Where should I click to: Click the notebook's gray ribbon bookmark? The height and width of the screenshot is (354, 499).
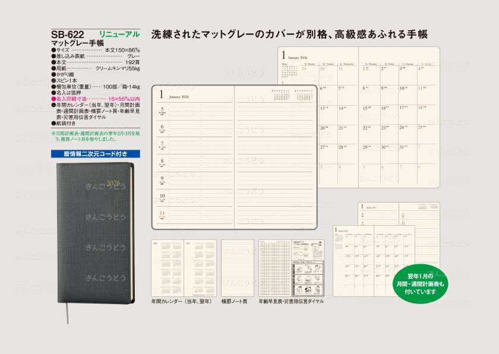coord(67,313)
